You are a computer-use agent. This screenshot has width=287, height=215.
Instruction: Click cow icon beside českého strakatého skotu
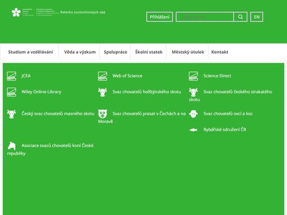pos(193,92)
